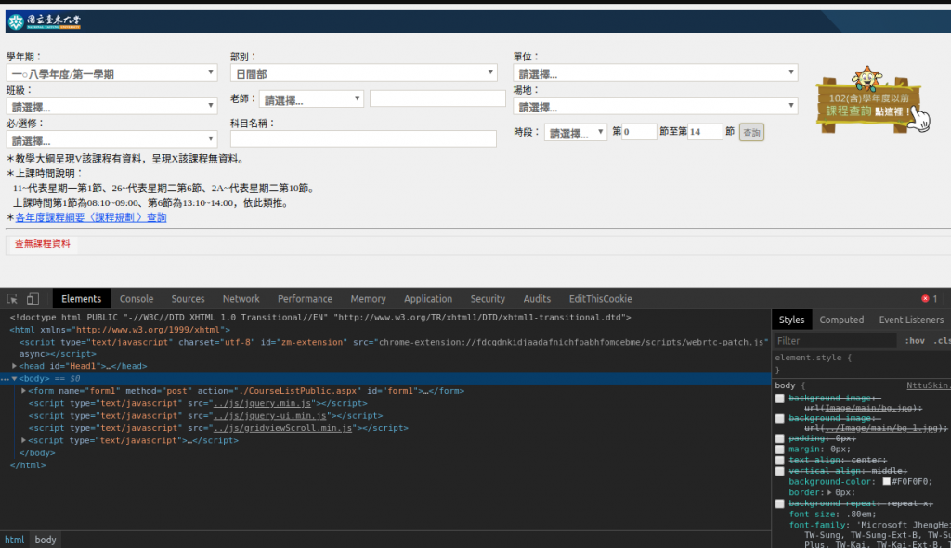The height and width of the screenshot is (548, 951).
Task: Toggle the bg_1.jpg background-image checkbox
Action: coord(779,419)
